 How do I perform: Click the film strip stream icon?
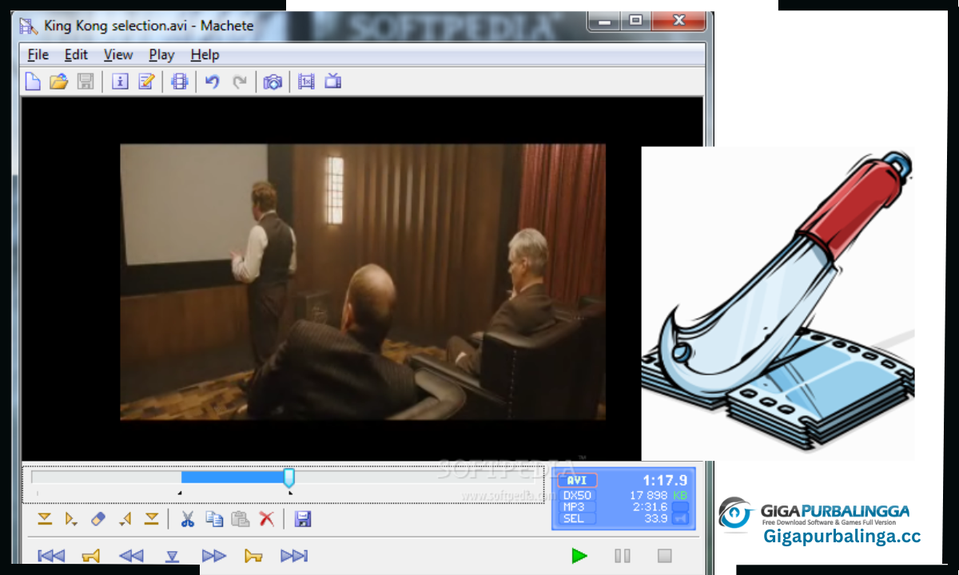(x=180, y=81)
